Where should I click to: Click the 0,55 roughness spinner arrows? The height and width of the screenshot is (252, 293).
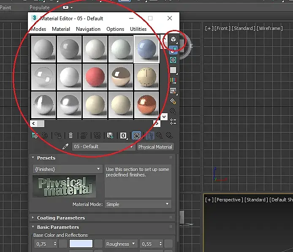click(160, 244)
